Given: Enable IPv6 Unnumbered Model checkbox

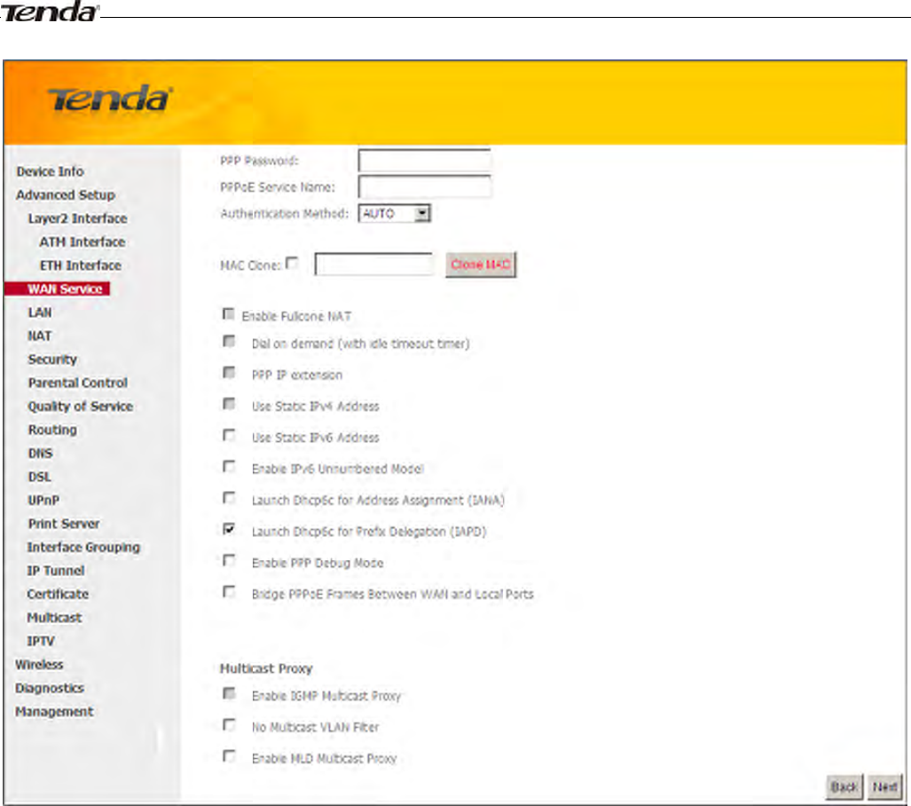Looking at the screenshot, I should click(229, 466).
